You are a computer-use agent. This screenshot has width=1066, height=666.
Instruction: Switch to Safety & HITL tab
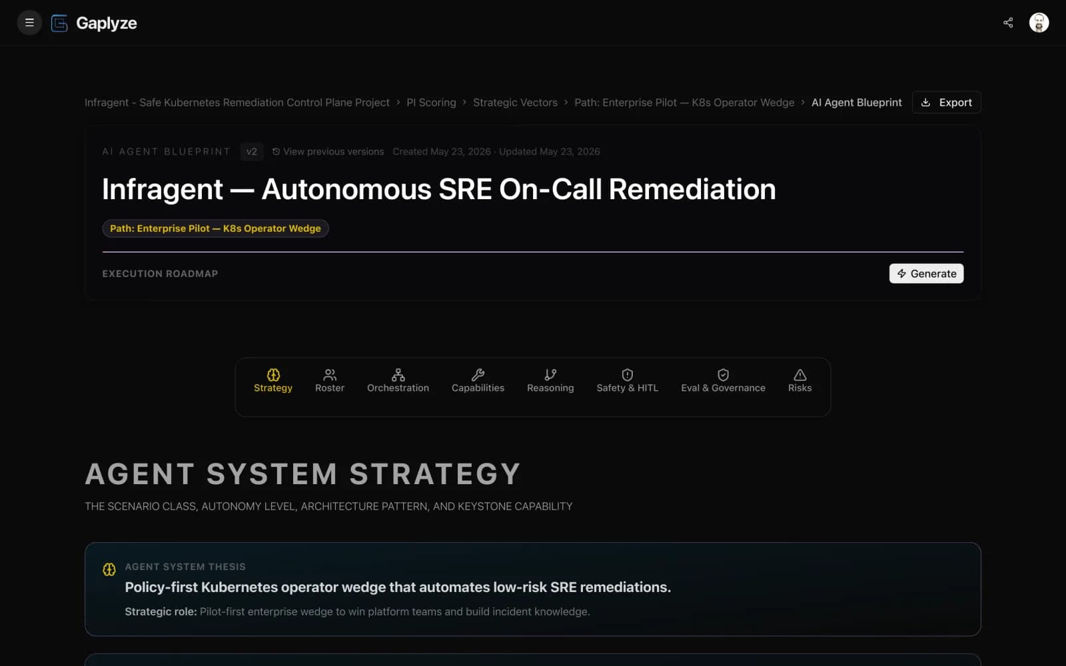(627, 381)
